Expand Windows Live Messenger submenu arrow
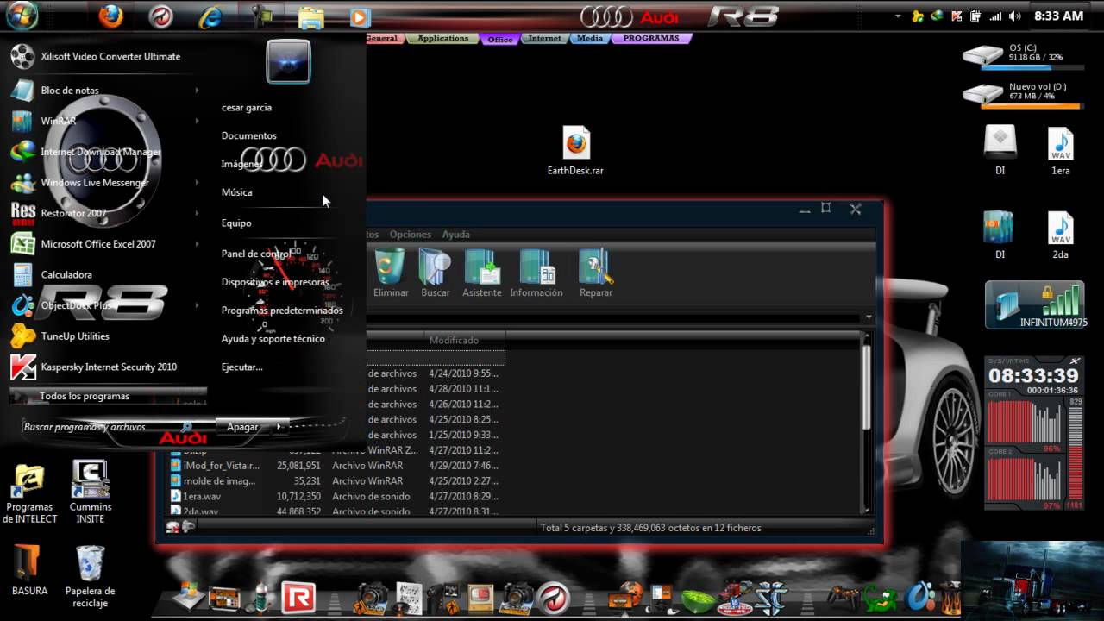 point(197,183)
